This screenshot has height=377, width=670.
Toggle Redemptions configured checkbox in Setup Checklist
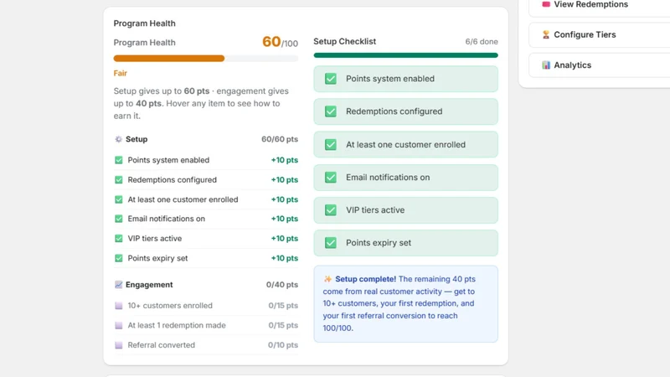coord(330,111)
